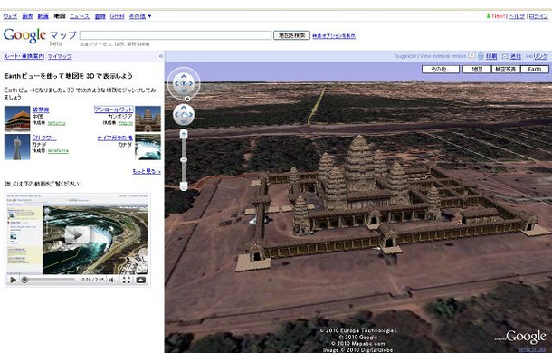Pan left with move-joystick left arrow

coord(176,115)
